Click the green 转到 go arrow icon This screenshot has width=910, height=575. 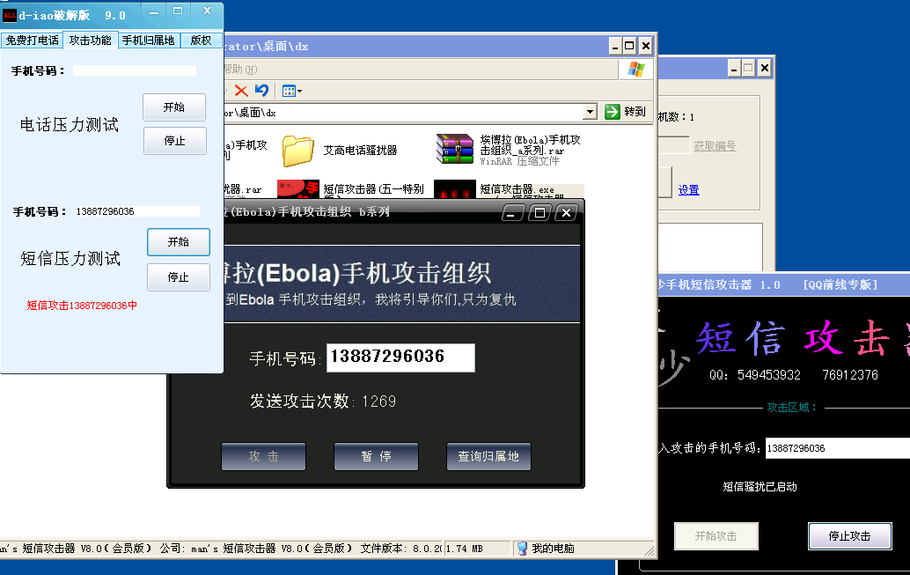coord(613,112)
